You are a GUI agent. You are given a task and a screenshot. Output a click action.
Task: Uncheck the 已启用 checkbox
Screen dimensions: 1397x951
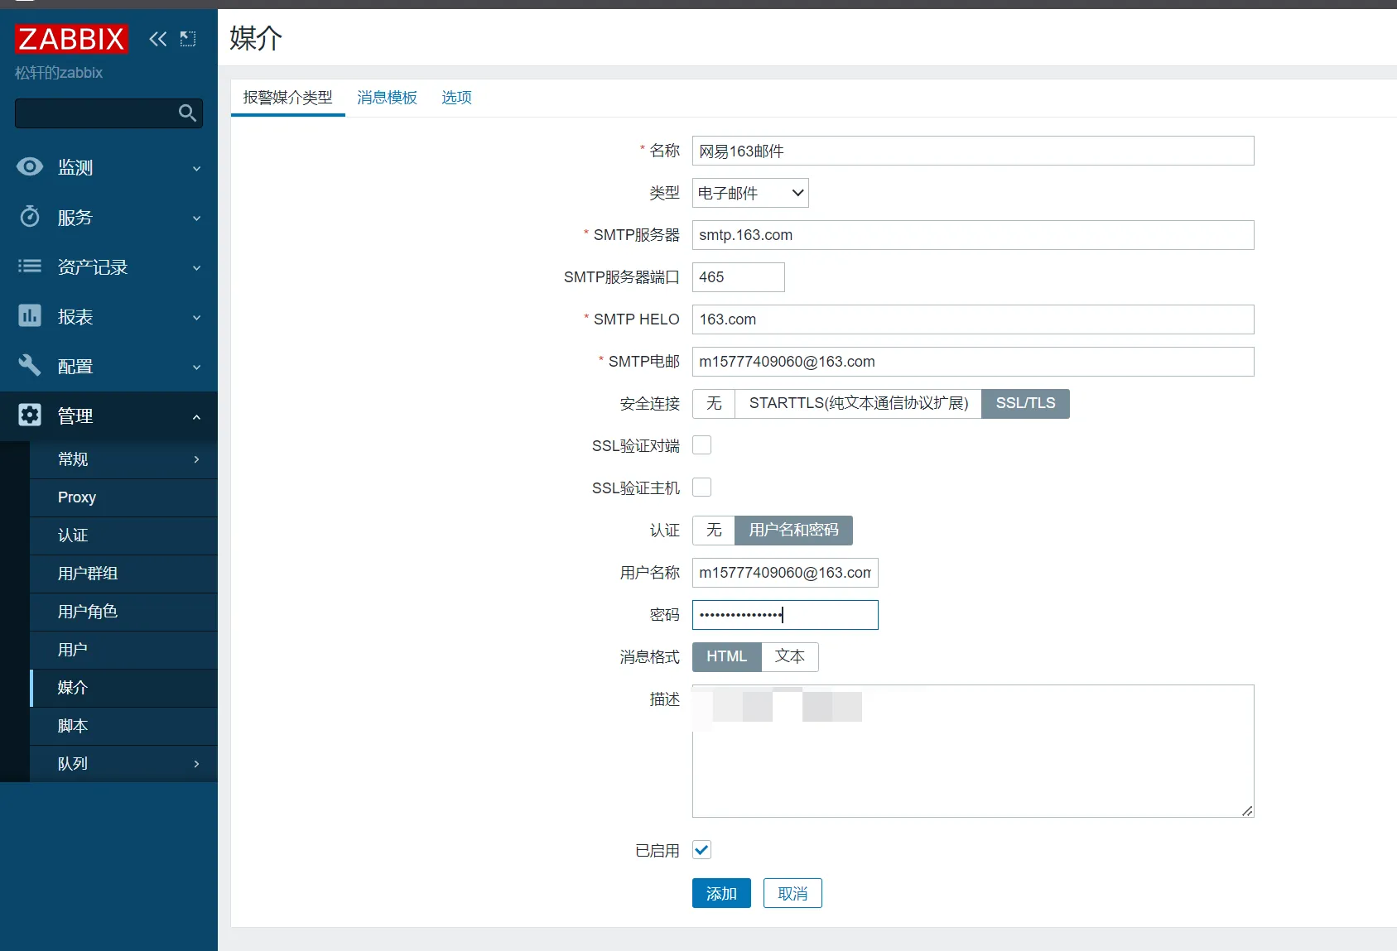coord(701,850)
